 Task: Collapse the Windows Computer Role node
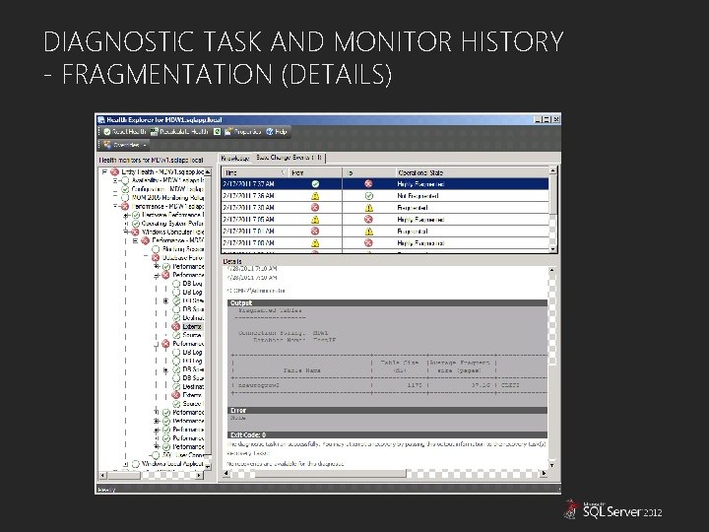[x=126, y=232]
